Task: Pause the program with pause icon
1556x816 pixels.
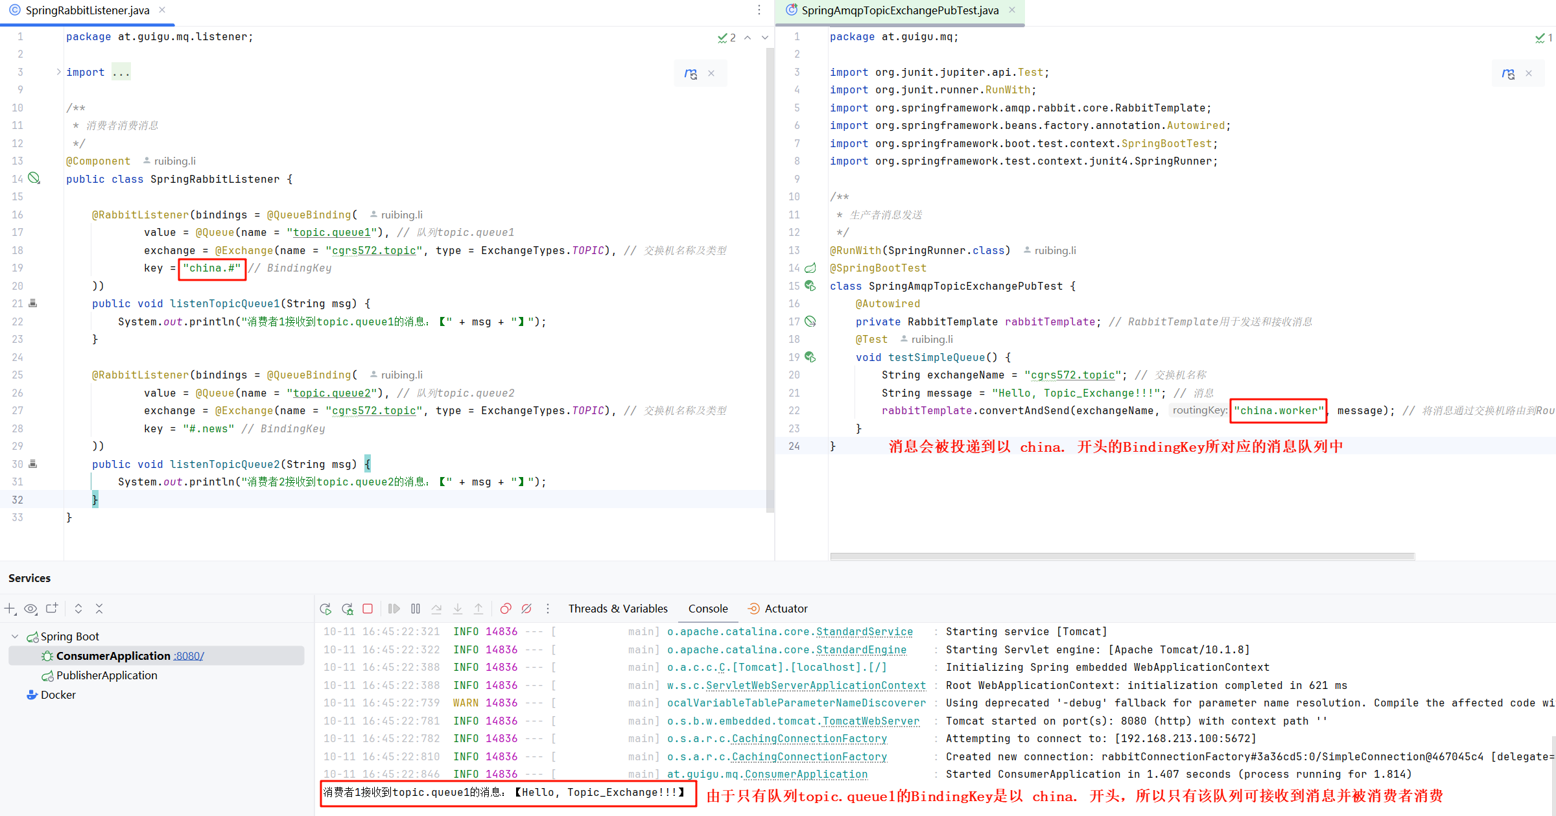Action: click(416, 609)
